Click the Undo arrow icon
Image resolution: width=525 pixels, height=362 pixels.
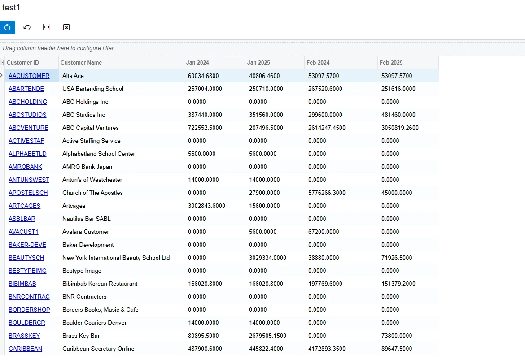click(27, 27)
